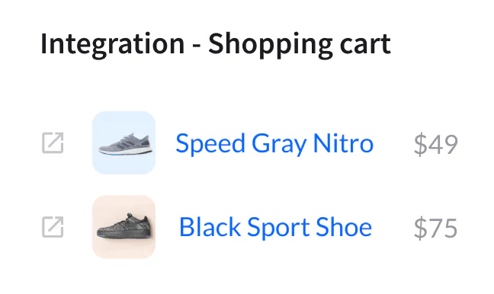
Task: Follow the blue Speed Gray Nitro text
Action: point(274,144)
